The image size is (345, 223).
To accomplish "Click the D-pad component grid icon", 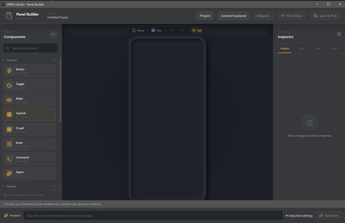I will (9, 129).
